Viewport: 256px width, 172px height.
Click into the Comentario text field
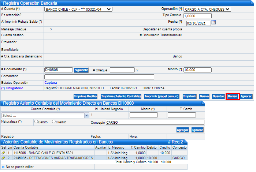(x=99, y=77)
